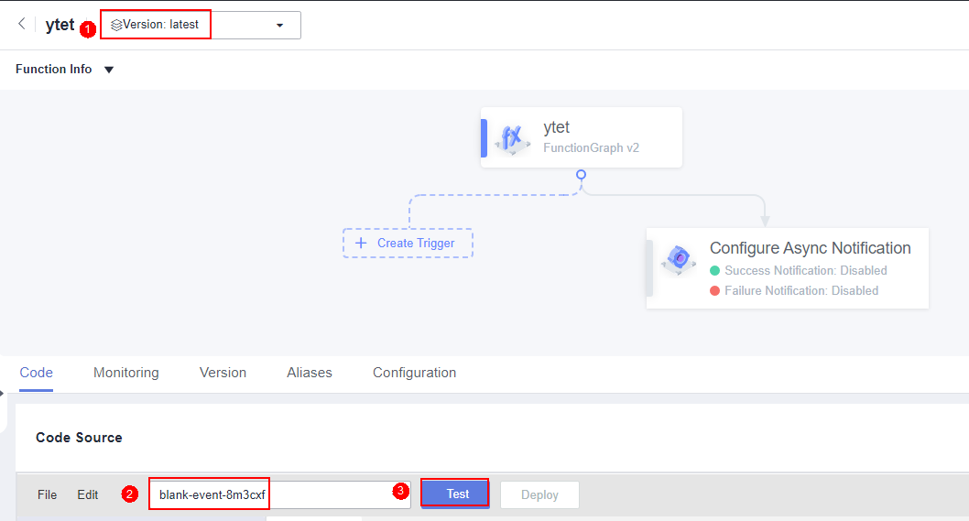Open the Configuration tab
Screen dimensions: 969x521
click(x=414, y=373)
